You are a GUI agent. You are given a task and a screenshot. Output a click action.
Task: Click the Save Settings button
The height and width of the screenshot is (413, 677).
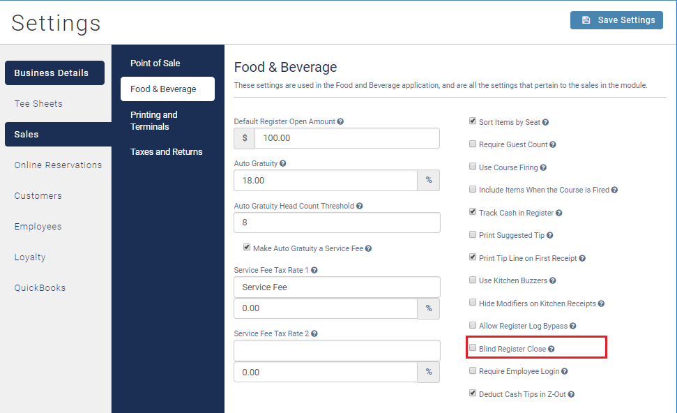tap(616, 20)
